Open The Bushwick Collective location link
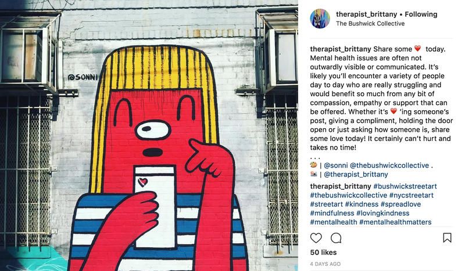This screenshot has width=465, height=271. tap(370, 23)
